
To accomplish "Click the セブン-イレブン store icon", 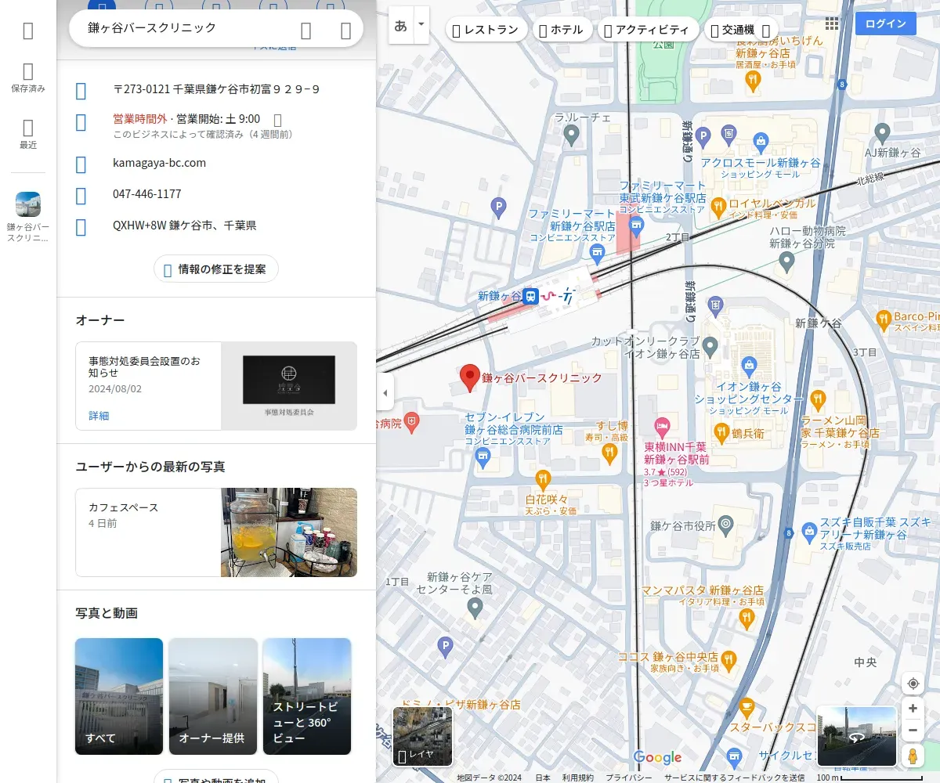I will tap(483, 458).
